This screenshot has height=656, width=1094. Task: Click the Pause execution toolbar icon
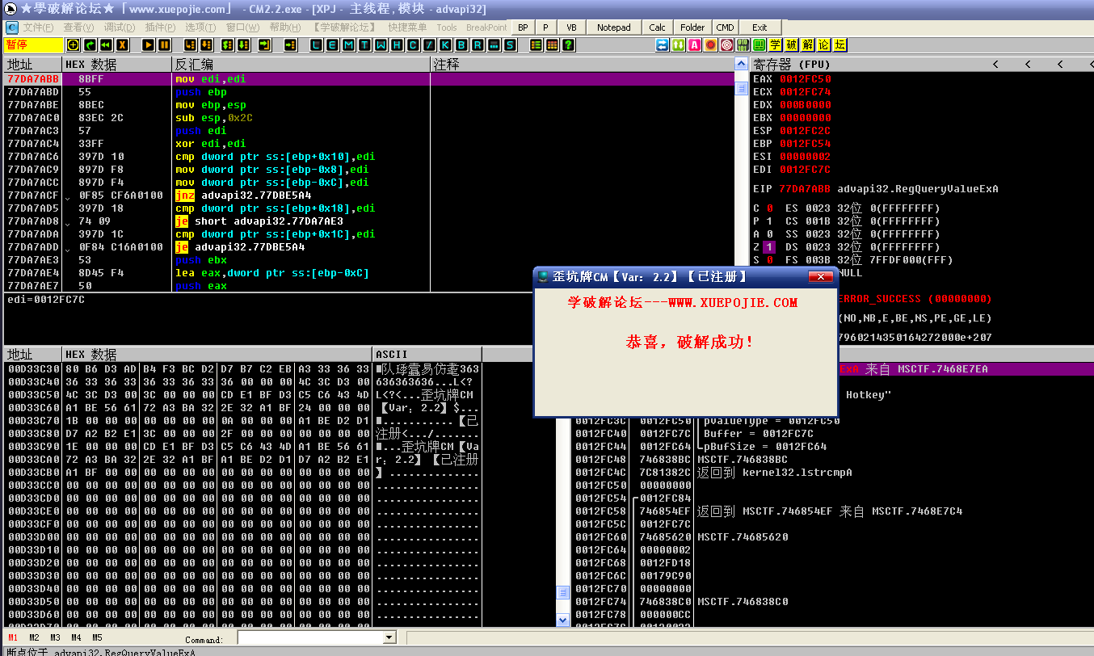pyautogui.click(x=164, y=45)
